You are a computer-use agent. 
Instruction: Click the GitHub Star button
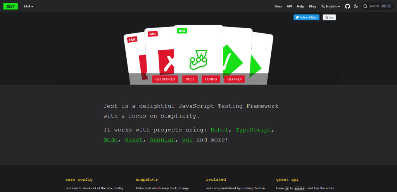click(329, 17)
